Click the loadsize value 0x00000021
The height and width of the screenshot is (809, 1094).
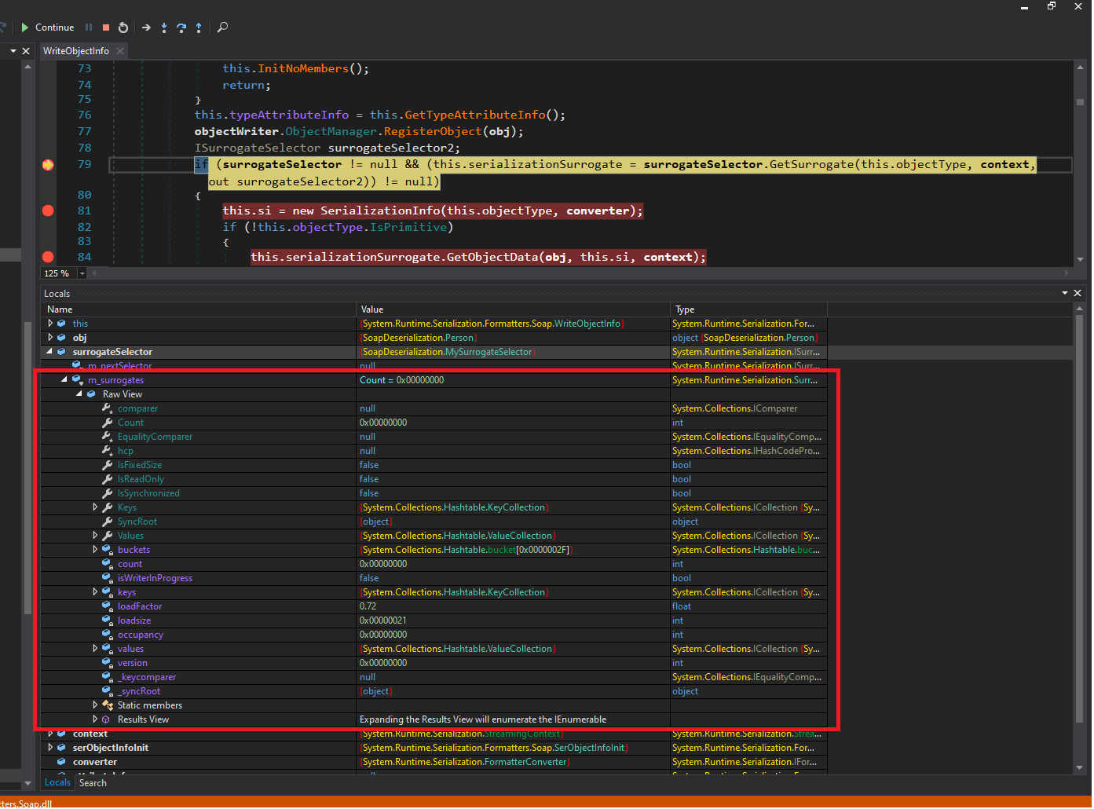(383, 620)
